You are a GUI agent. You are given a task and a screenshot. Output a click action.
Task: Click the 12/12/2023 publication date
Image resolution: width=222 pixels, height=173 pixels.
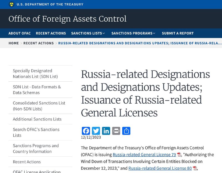pyautogui.click(x=91, y=137)
